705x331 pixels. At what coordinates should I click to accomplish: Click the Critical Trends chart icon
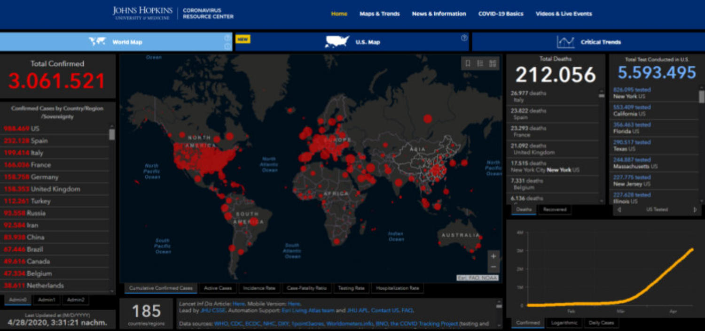[x=565, y=42]
